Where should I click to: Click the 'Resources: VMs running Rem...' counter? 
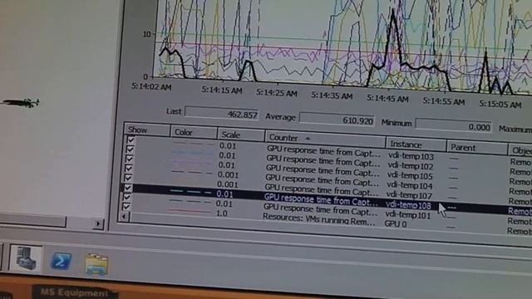pos(319,219)
